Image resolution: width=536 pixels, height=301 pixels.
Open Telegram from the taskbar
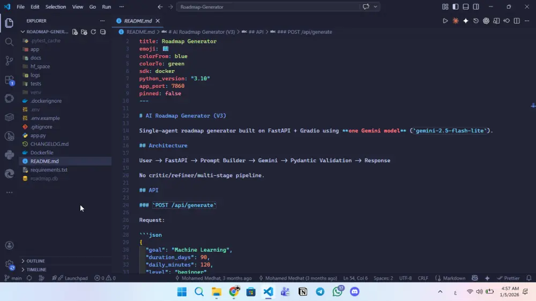pos(320,292)
